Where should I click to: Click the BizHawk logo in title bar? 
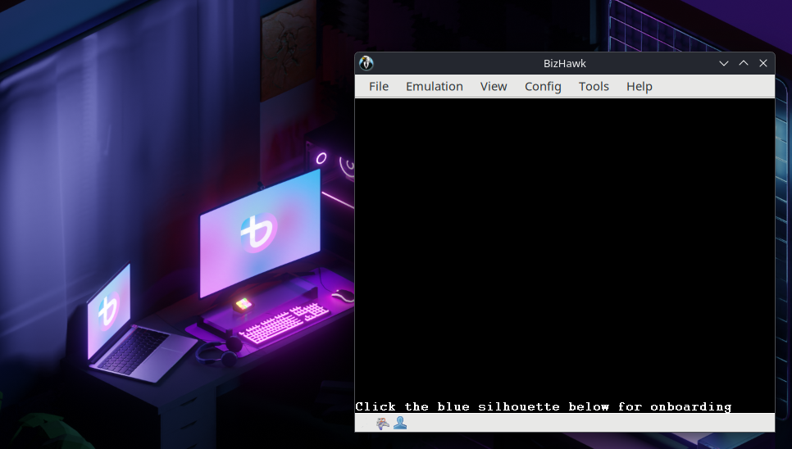(366, 63)
